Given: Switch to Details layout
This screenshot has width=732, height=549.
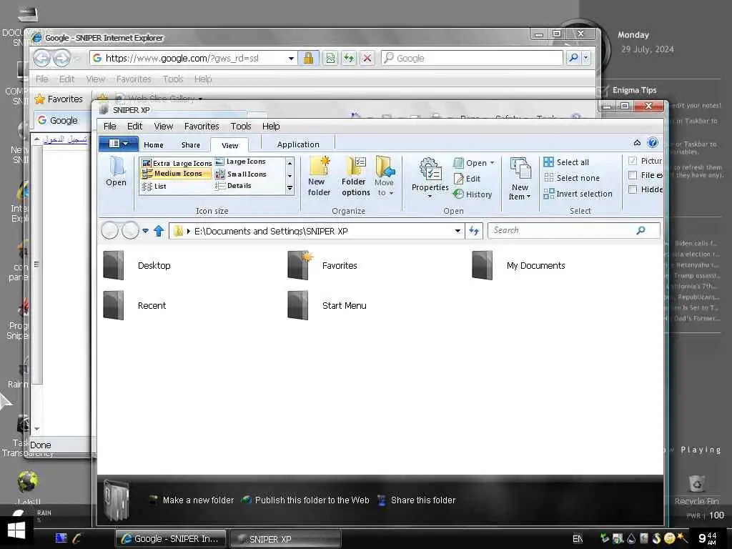Looking at the screenshot, I should coord(234,186).
